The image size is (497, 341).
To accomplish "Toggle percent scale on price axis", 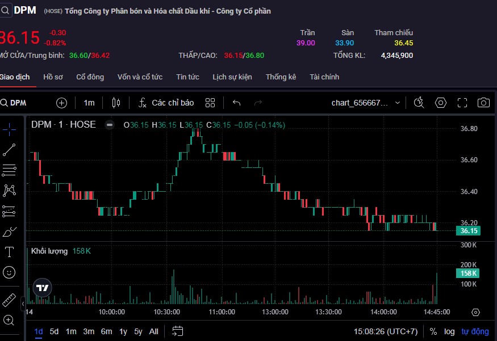I will tap(433, 331).
